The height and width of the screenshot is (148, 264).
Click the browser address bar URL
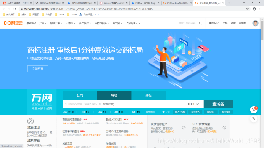[88, 9]
